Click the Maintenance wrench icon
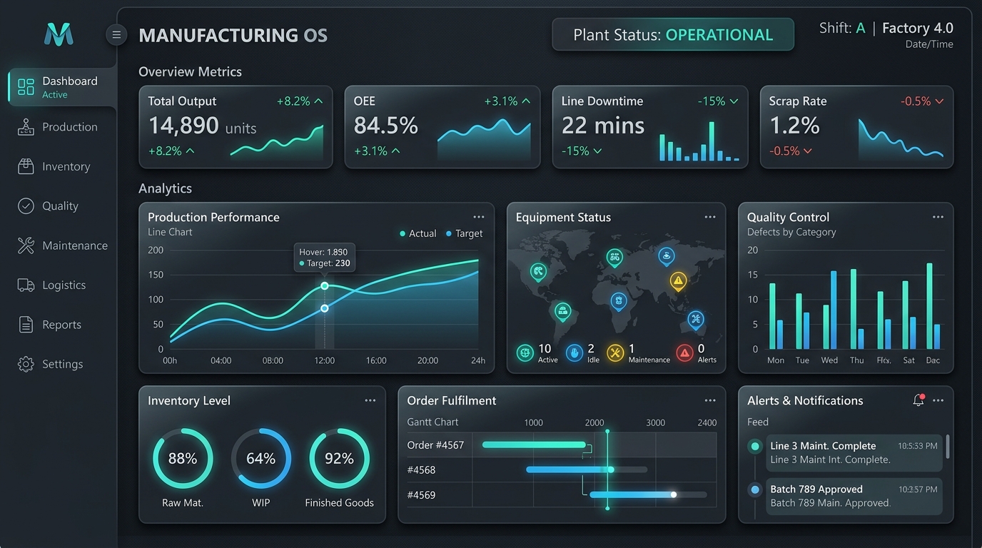This screenshot has width=982, height=548. click(26, 245)
